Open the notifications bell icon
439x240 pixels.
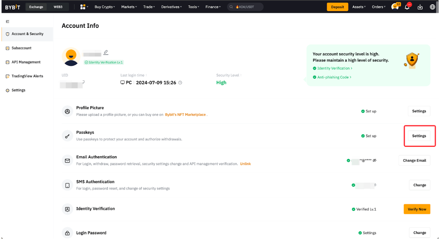point(407,7)
